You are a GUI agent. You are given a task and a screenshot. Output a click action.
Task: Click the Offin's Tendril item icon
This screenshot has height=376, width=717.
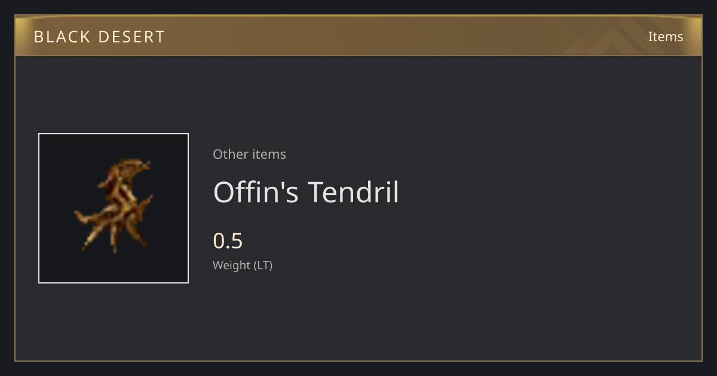click(x=114, y=208)
